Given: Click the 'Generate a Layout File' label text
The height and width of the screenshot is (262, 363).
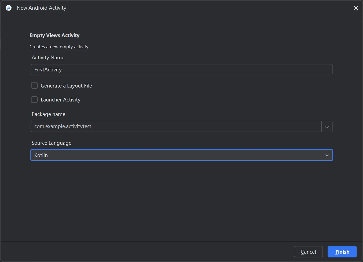Looking at the screenshot, I should pyautogui.click(x=66, y=86).
